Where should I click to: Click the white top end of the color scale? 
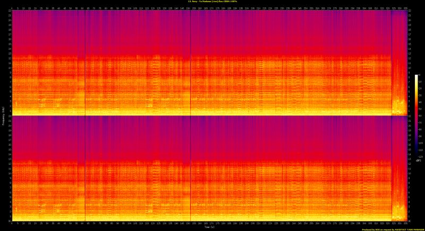click(416, 76)
